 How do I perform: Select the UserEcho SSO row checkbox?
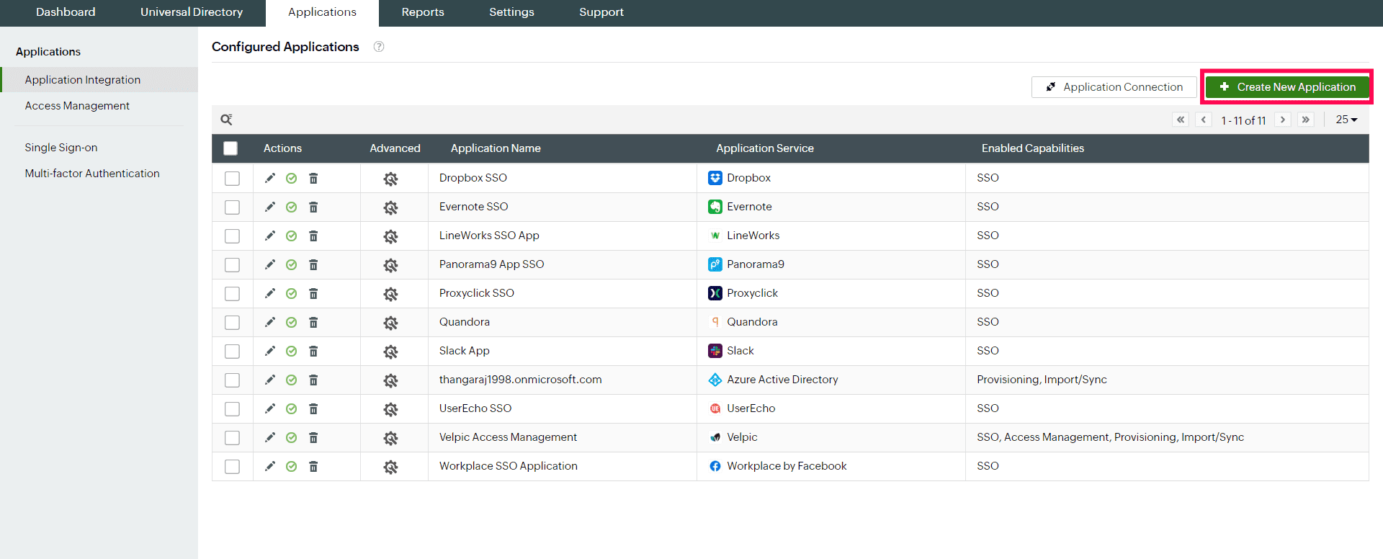[x=232, y=408]
